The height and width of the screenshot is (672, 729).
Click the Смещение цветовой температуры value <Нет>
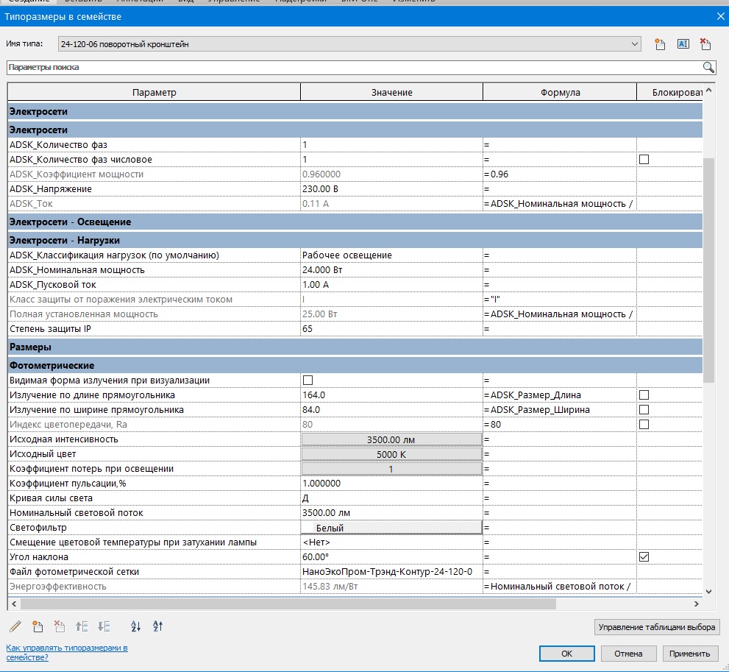(x=391, y=542)
